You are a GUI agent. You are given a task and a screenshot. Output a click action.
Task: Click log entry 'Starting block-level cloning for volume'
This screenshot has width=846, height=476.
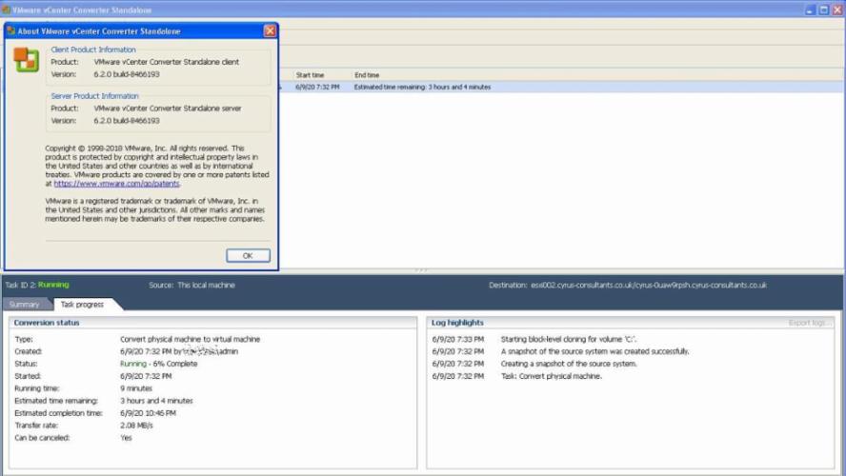pos(568,339)
